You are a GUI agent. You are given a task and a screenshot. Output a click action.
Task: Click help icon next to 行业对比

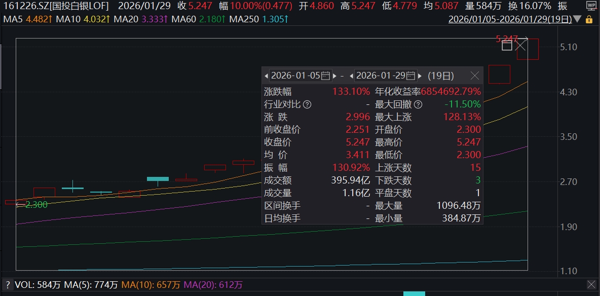(x=307, y=104)
